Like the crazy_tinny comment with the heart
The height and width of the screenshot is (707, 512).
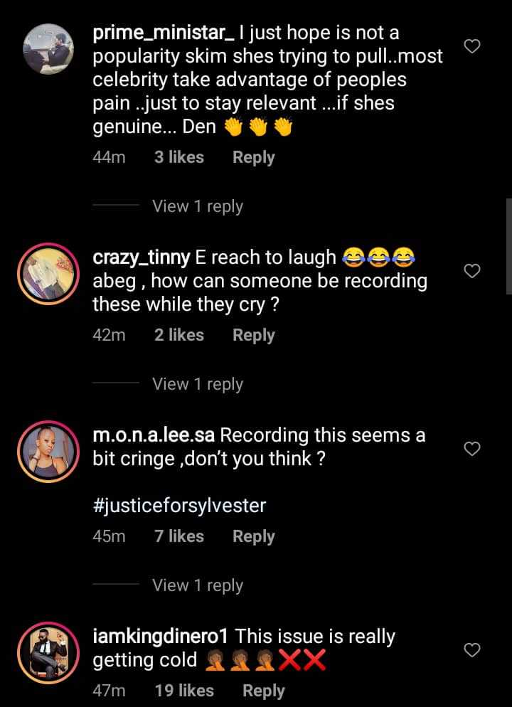471,271
